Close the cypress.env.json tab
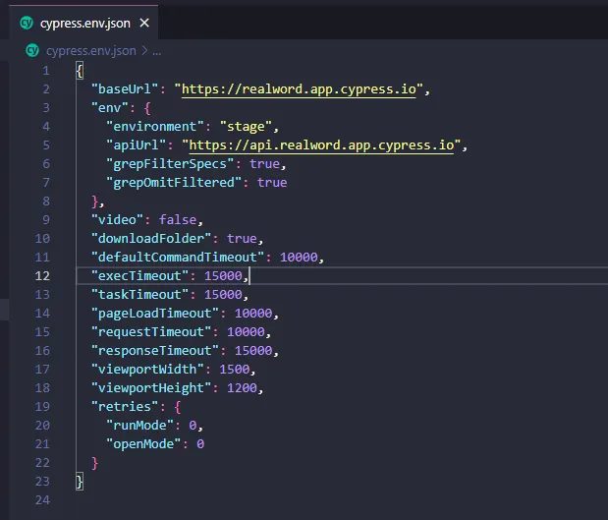Viewport: 608px width, 520px height. pos(144,23)
